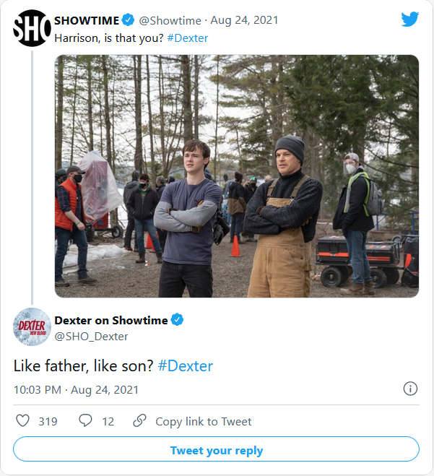Like the tweet with heart icon
434x476 pixels.
(x=22, y=421)
